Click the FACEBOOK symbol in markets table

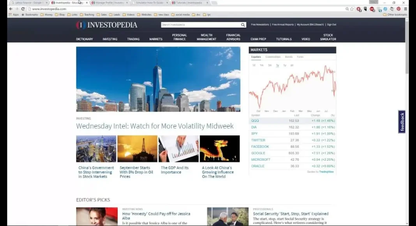(260, 147)
